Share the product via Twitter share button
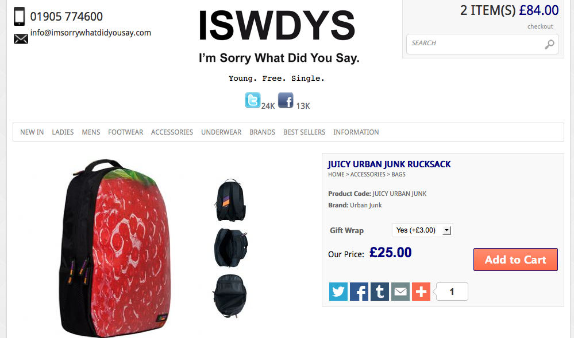This screenshot has height=338, width=574. click(x=338, y=292)
